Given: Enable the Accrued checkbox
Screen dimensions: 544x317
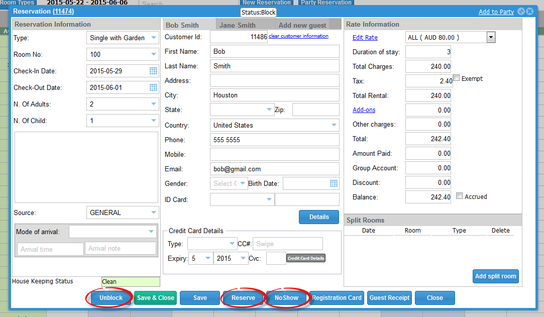Looking at the screenshot, I should [x=459, y=196].
